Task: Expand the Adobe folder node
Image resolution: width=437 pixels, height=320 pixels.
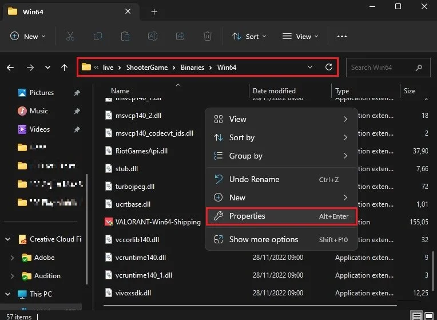Action: coord(12,258)
